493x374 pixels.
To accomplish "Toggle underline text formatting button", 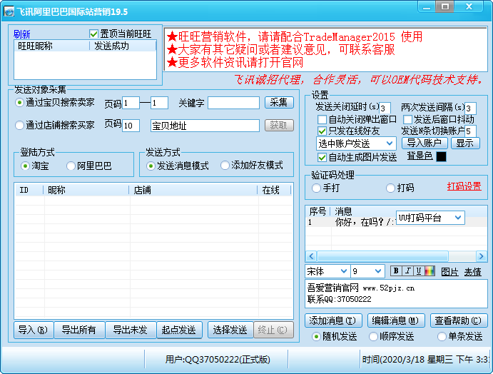I will pos(418,271).
